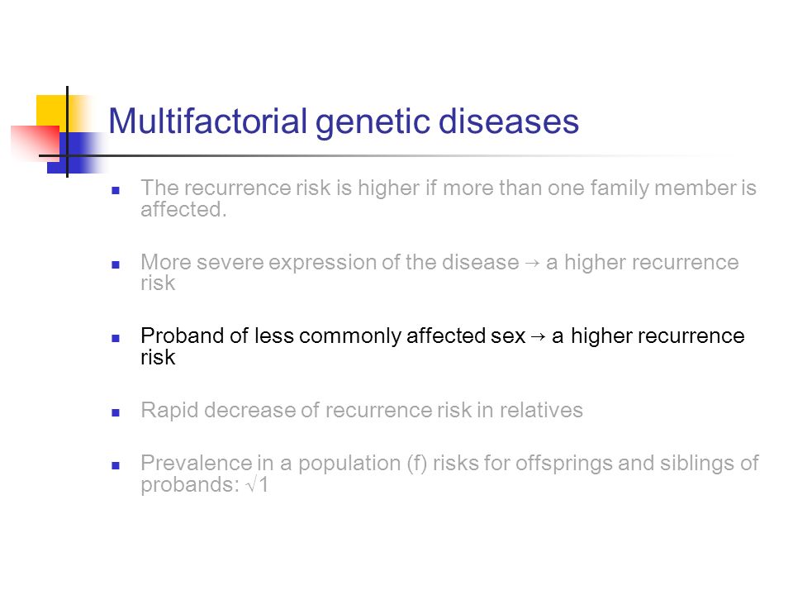Image resolution: width=793 pixels, height=595 pixels.
Task: Click 'Rapid decrease of recurrence risk in relatives'
Action: click(x=362, y=410)
